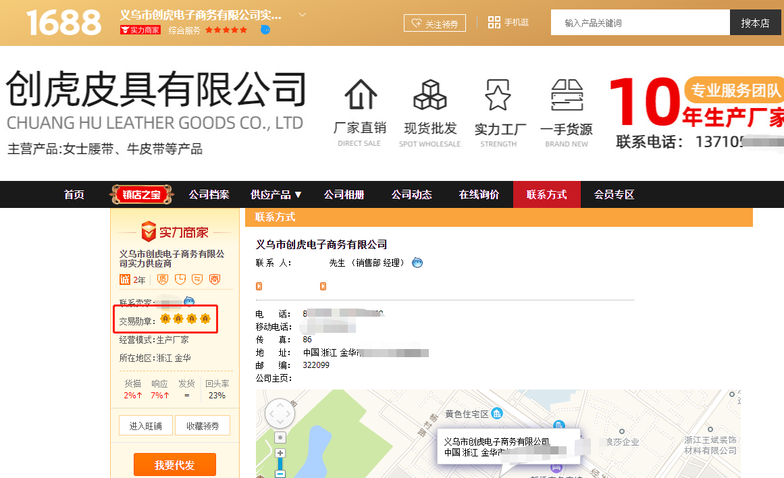Click the 浙江王斌装饰材料有限公司 map label
Viewport: 784px width, 478px height.
click(710, 445)
